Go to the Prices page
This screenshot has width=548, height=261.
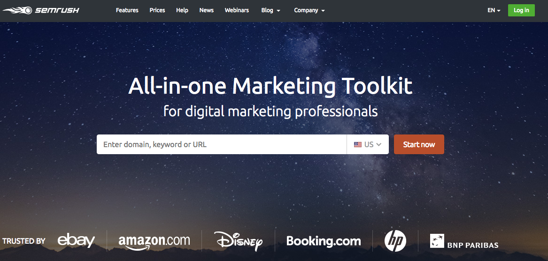[157, 10]
